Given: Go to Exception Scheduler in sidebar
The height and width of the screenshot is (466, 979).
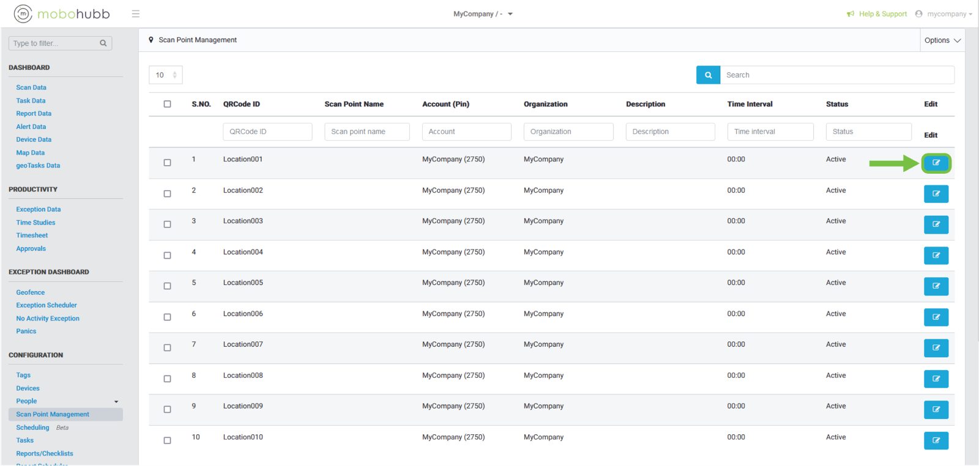Looking at the screenshot, I should pyautogui.click(x=47, y=305).
